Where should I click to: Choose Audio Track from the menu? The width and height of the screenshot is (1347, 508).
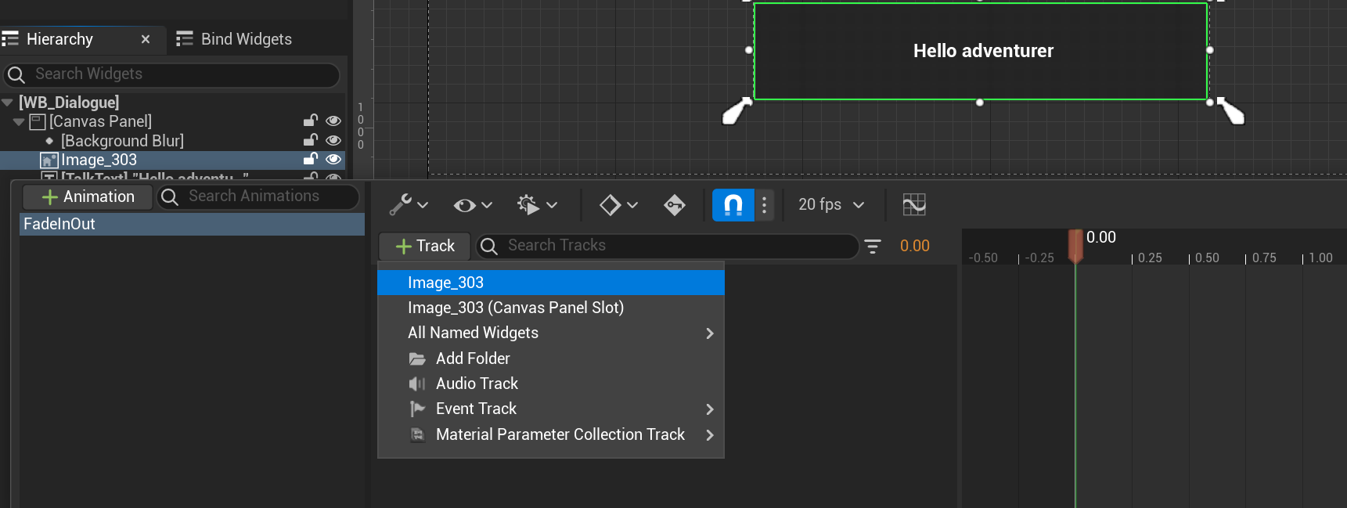[x=477, y=384]
